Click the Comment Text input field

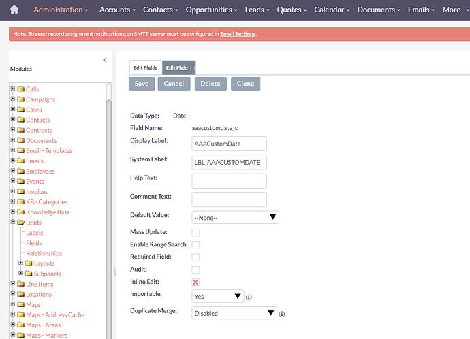[x=230, y=199]
